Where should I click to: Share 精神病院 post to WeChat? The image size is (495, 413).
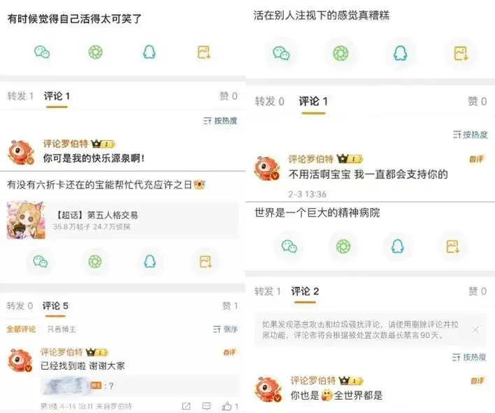pyautogui.click(x=289, y=247)
